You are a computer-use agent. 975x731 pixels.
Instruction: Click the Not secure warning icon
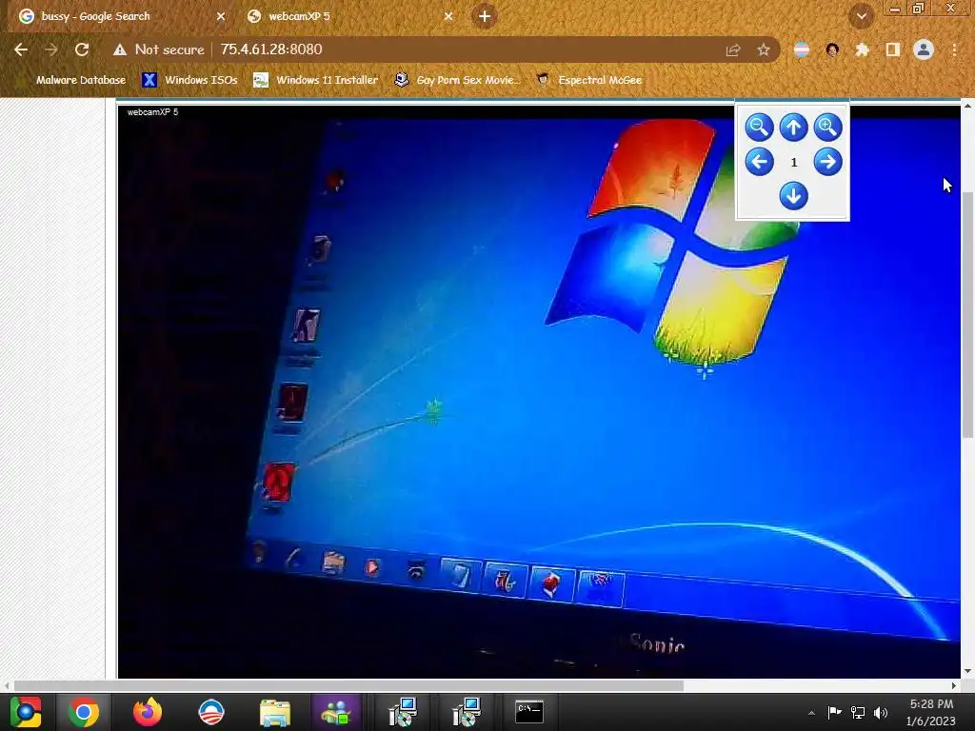point(119,49)
